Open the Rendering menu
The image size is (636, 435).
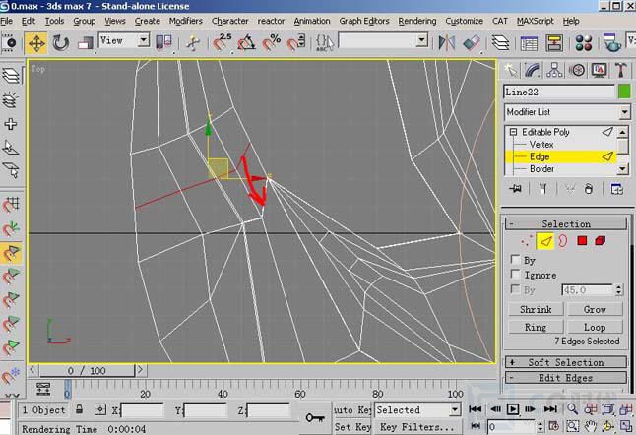tap(417, 21)
